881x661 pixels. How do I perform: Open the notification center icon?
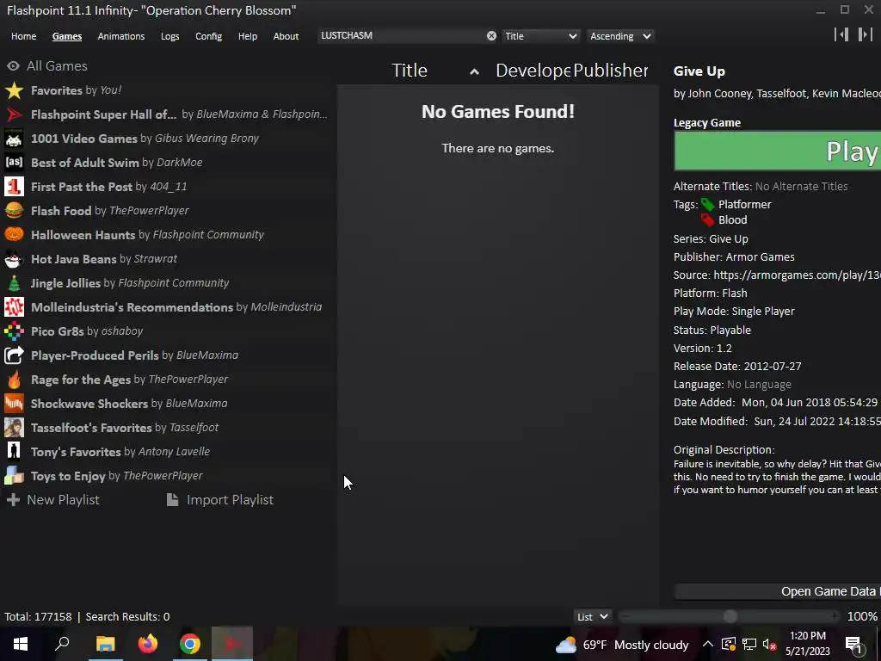coord(853,645)
